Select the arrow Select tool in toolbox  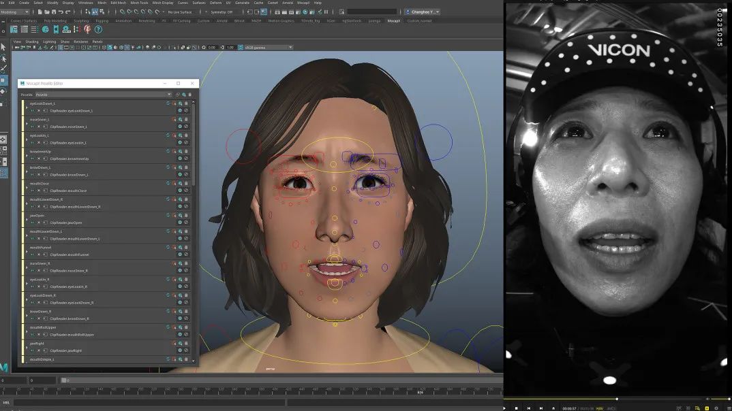pyautogui.click(x=3, y=47)
